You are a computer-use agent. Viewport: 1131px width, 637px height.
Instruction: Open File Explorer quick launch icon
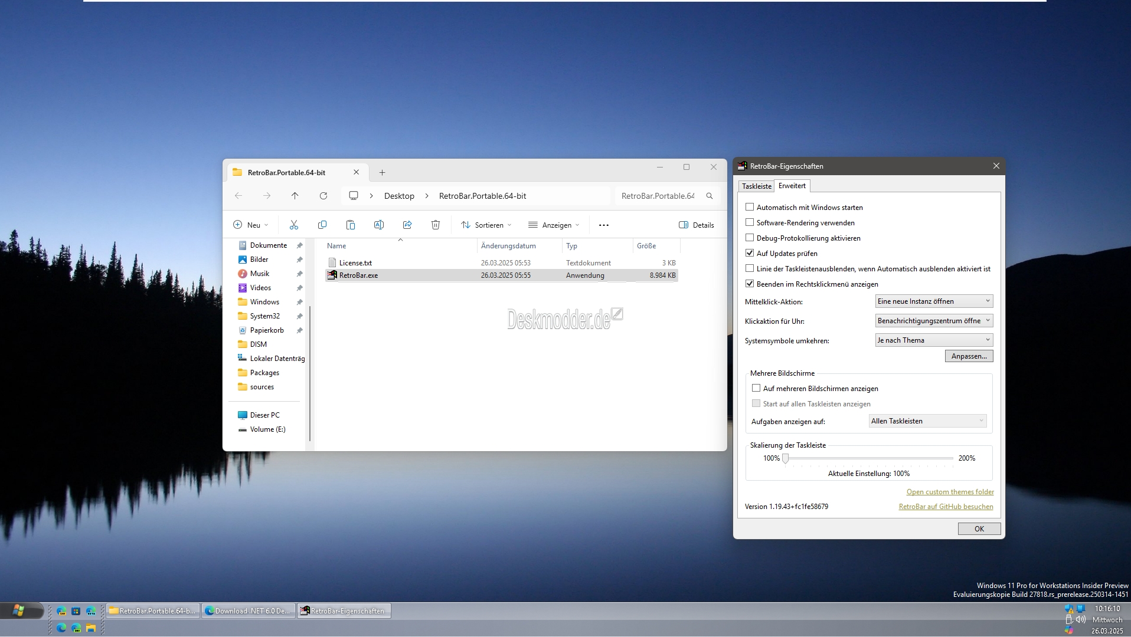click(x=91, y=628)
